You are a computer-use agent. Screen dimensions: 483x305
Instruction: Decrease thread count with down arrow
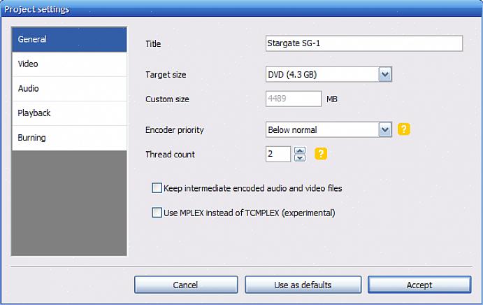click(x=300, y=158)
